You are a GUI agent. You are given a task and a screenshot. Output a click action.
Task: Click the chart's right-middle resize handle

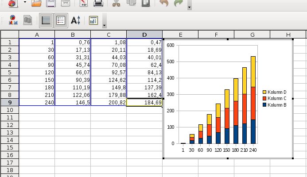tap(293, 99)
